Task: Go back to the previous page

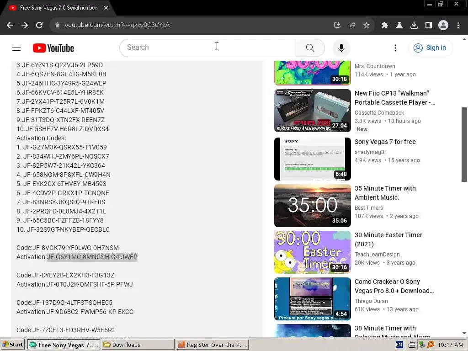Action: point(10,25)
